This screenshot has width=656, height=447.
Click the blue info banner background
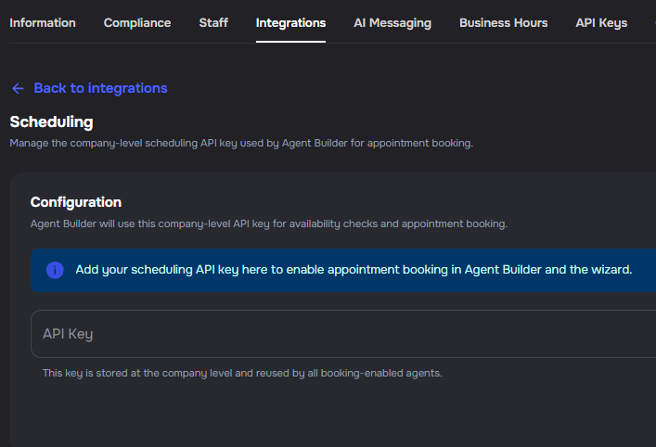644,284
